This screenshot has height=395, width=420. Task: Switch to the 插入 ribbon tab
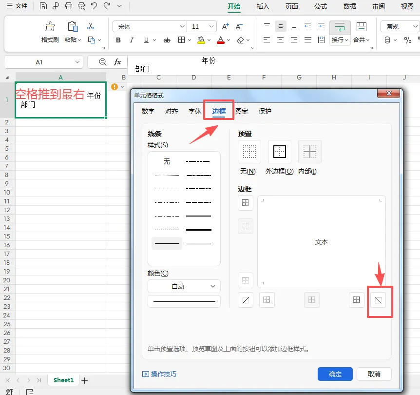tap(263, 6)
